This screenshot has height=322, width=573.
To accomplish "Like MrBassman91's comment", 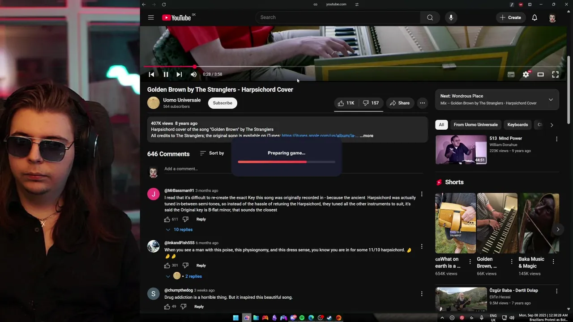I will (167, 220).
